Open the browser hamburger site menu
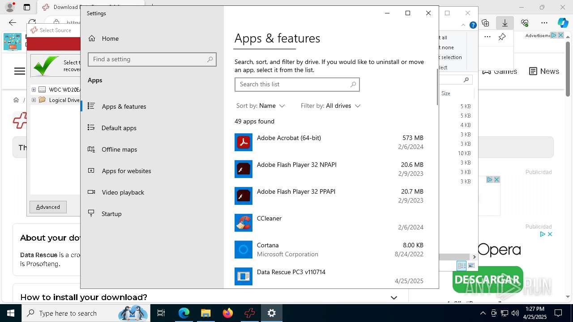The height and width of the screenshot is (322, 573). tap(20, 71)
